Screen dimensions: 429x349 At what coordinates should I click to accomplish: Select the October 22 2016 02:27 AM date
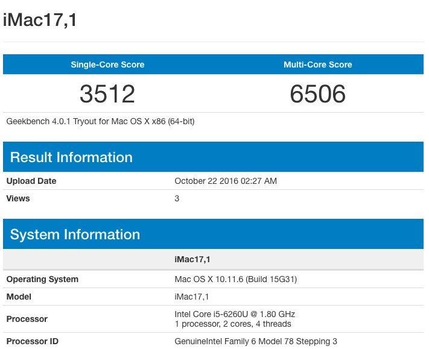226,181
